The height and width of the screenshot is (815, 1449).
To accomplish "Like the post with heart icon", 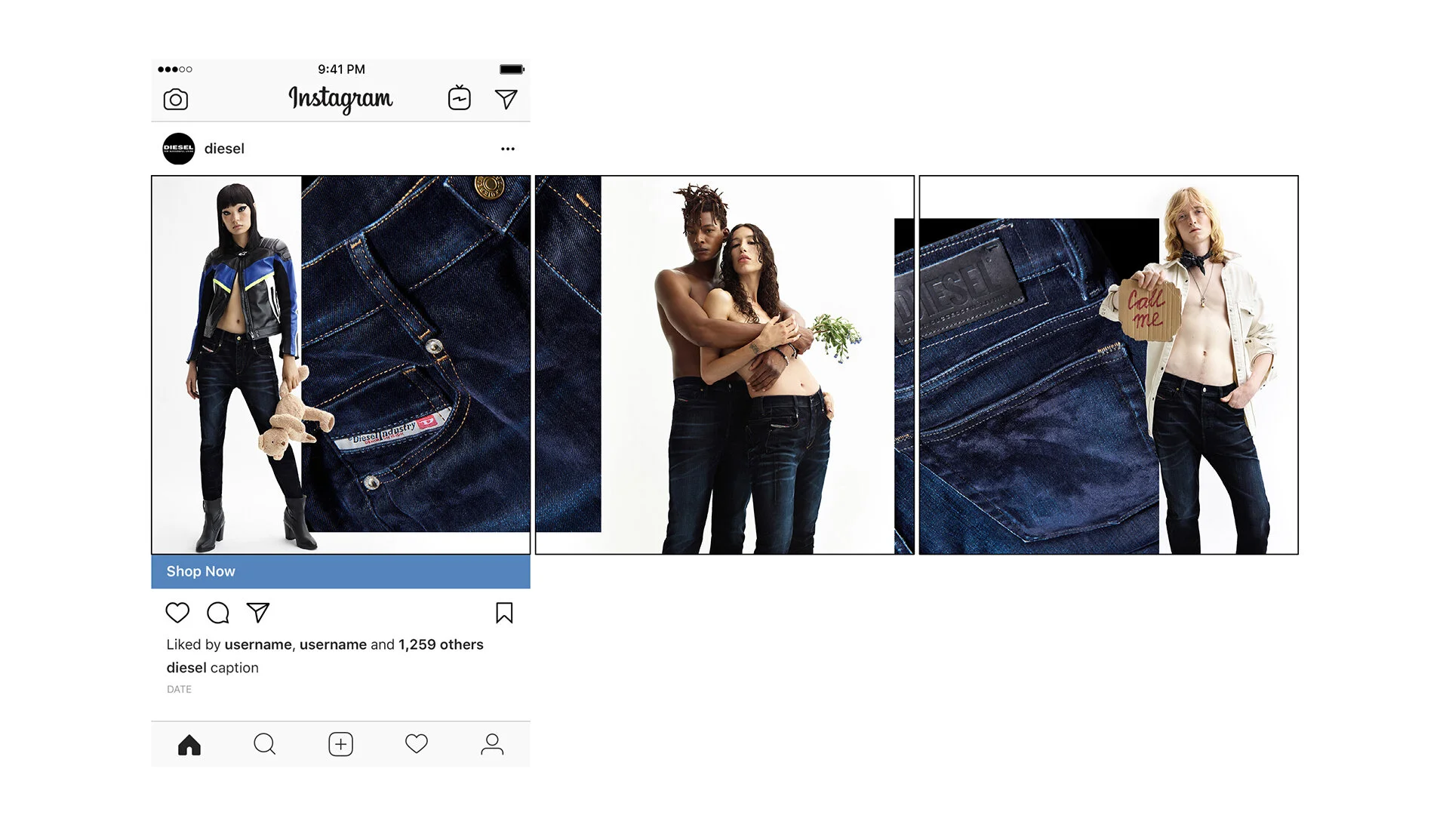I will [177, 613].
